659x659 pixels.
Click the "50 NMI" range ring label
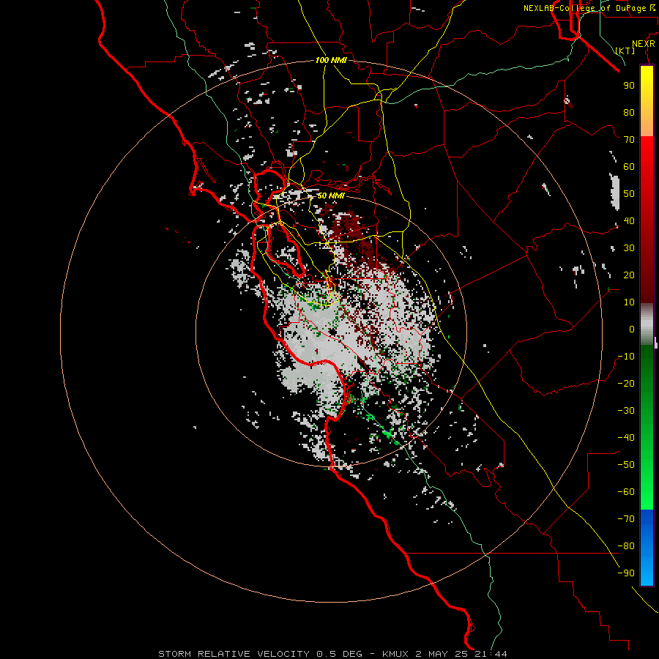(331, 196)
